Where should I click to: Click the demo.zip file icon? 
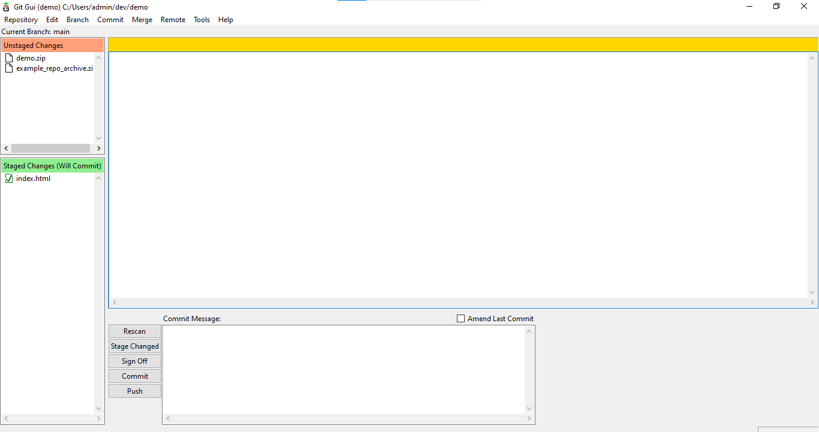pos(8,58)
